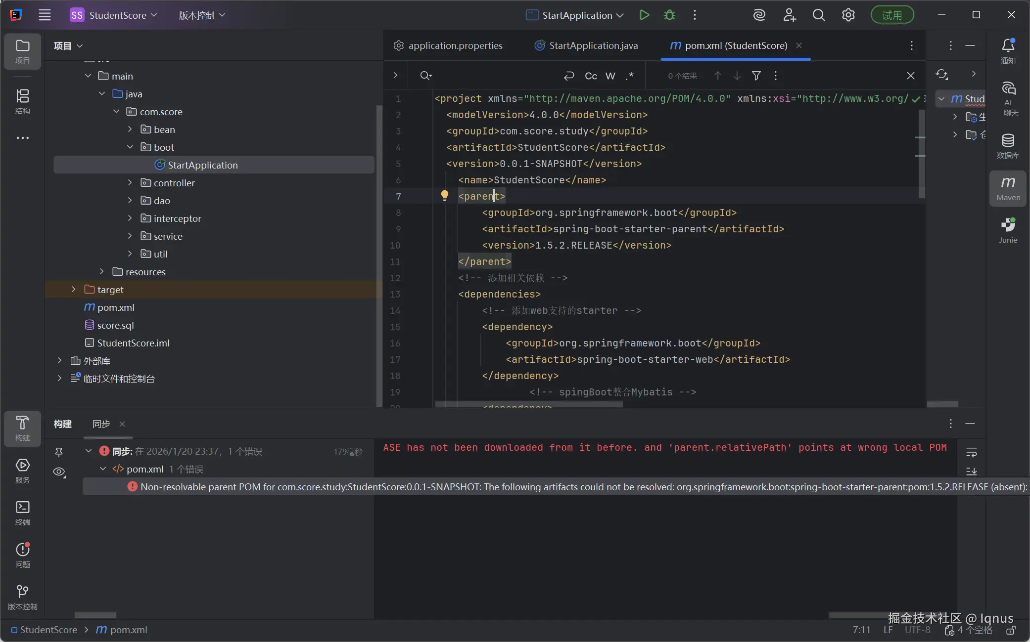1030x642 pixels.
Task: Reload Maven projects with the sync icon
Action: pos(942,75)
